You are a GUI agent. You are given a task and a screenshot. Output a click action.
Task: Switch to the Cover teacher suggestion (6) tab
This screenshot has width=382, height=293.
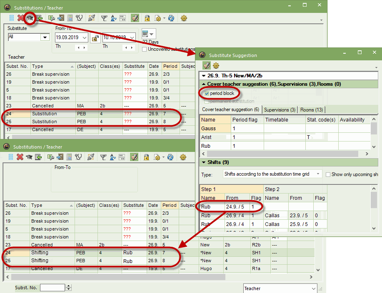230,109
